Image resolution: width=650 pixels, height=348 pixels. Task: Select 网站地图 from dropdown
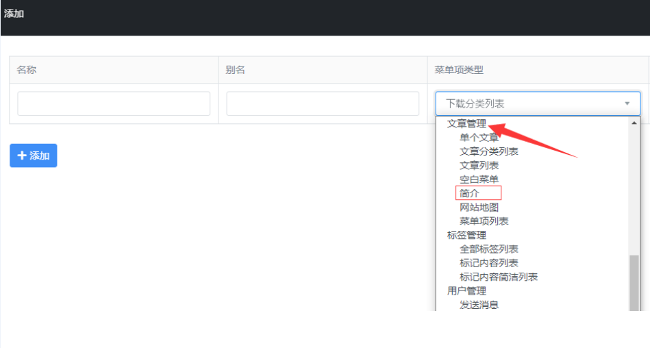pyautogui.click(x=479, y=207)
